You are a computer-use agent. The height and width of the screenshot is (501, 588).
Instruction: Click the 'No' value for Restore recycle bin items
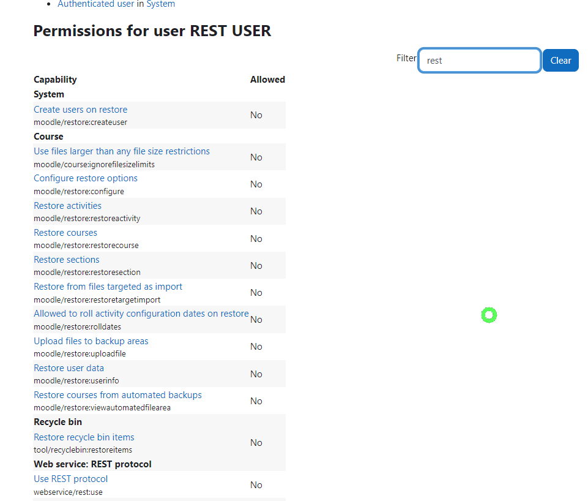coord(256,443)
